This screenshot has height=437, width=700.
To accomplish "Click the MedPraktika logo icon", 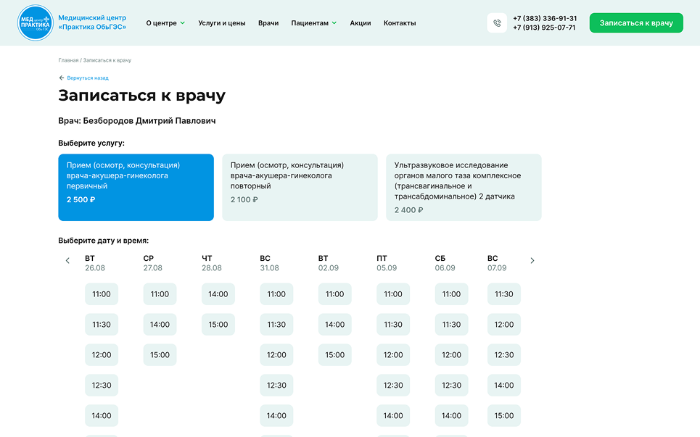I will click(36, 22).
